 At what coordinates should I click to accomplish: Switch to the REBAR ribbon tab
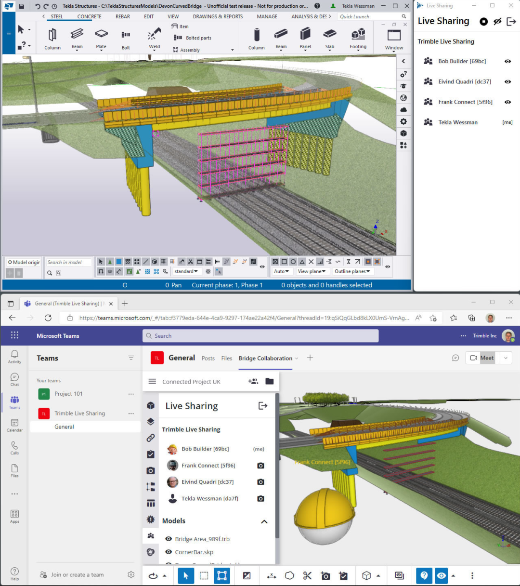(x=123, y=16)
